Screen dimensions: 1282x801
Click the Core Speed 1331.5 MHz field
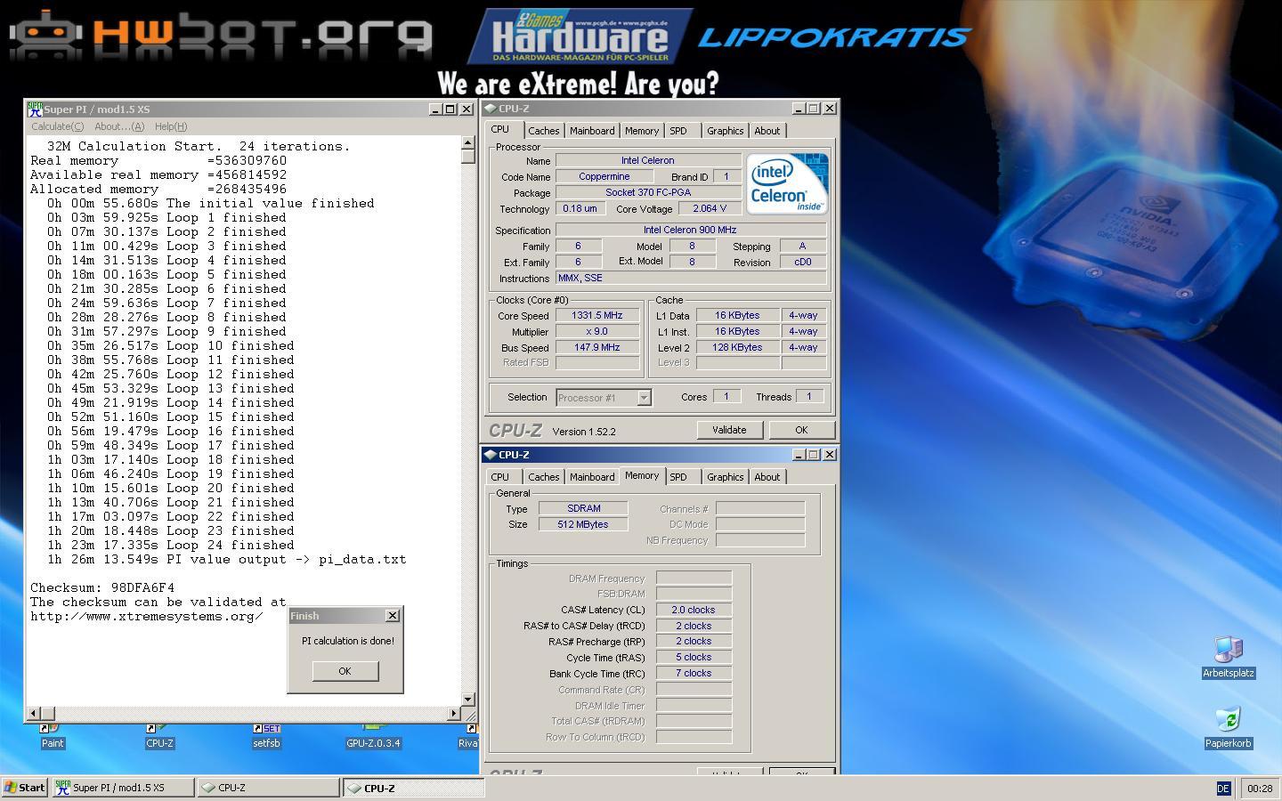[x=597, y=315]
